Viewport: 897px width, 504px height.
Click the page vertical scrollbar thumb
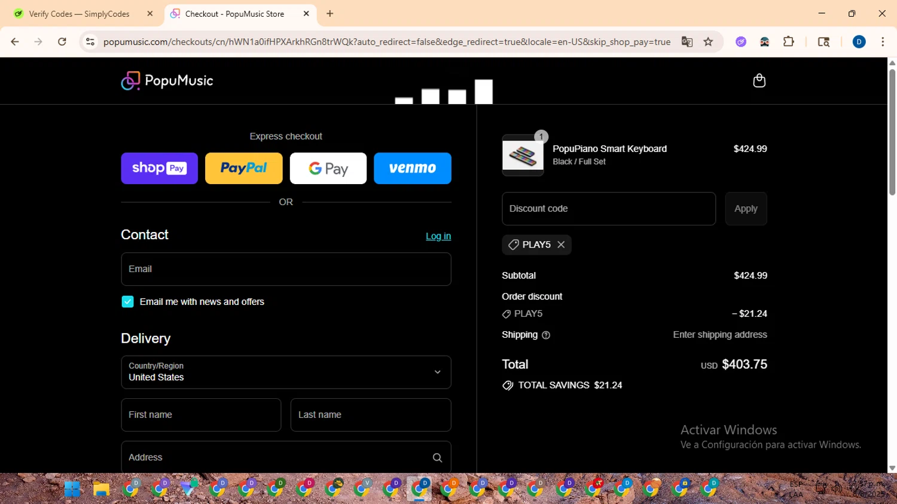892,132
